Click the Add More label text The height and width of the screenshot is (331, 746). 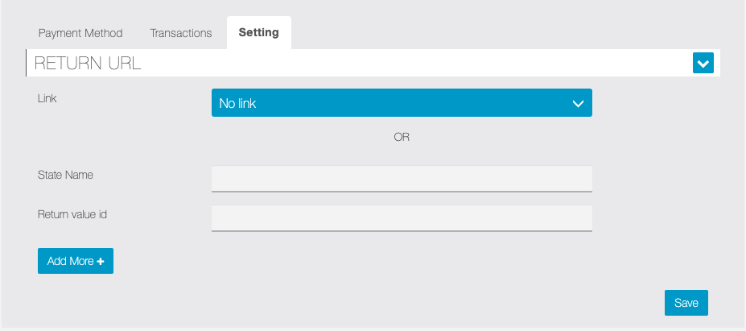[x=70, y=262]
